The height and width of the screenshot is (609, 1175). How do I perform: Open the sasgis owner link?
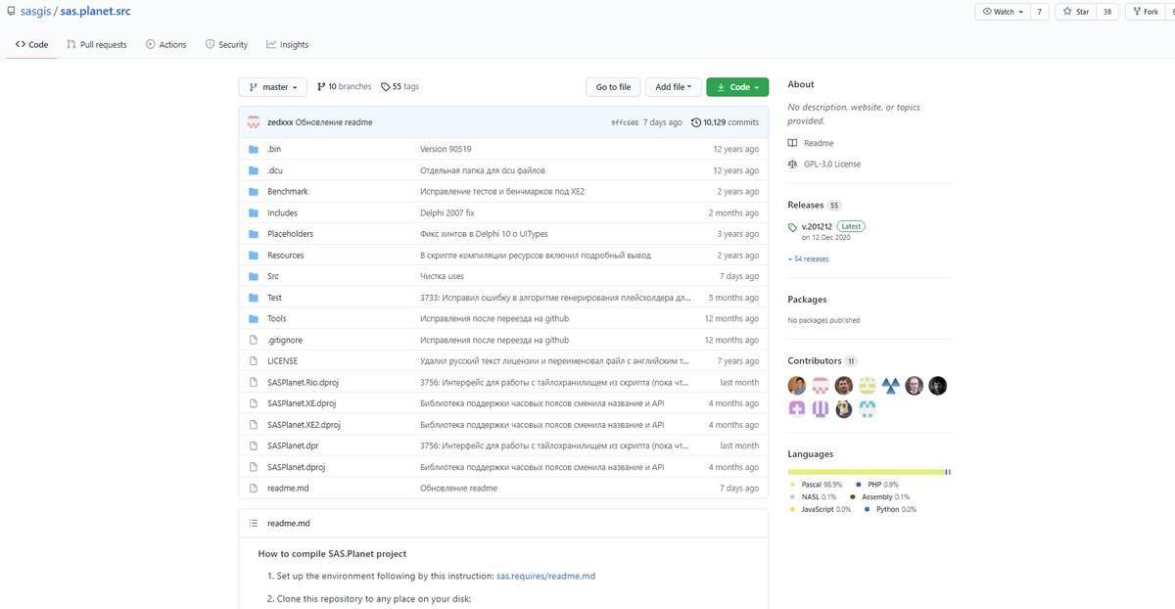coord(35,12)
